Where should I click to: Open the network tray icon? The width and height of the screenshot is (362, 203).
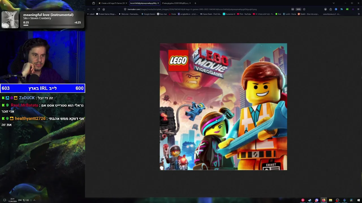tap(24, 200)
